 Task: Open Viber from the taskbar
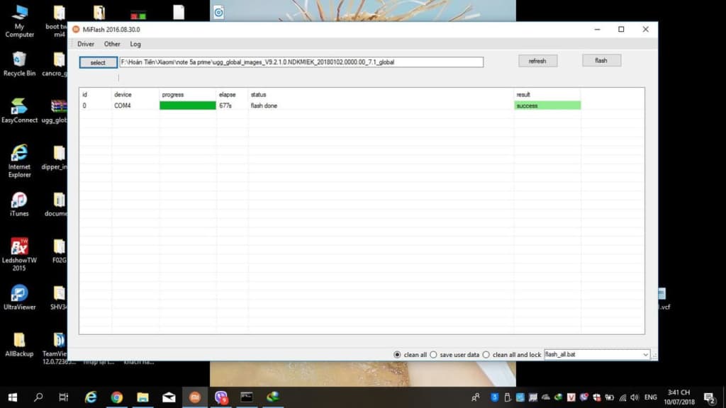(221, 397)
